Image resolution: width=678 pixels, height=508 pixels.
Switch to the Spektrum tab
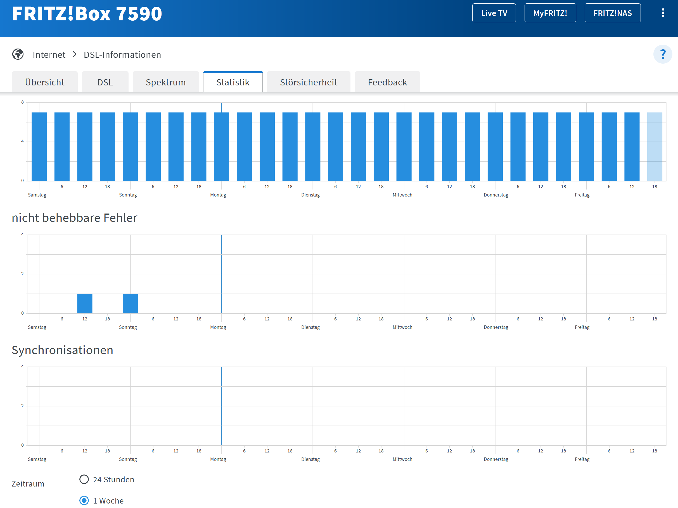165,82
